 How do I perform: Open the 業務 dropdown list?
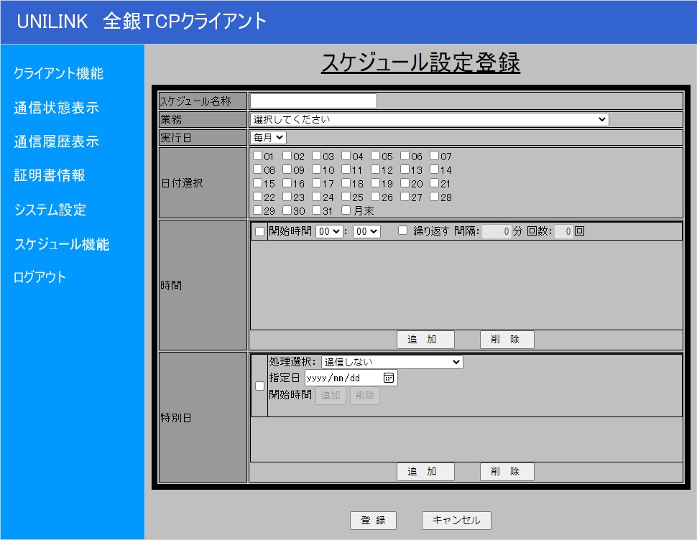click(429, 119)
